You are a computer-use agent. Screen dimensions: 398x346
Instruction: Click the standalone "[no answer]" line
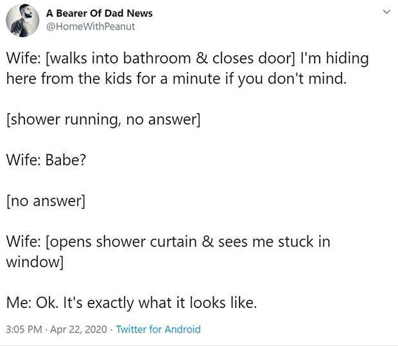point(46,201)
